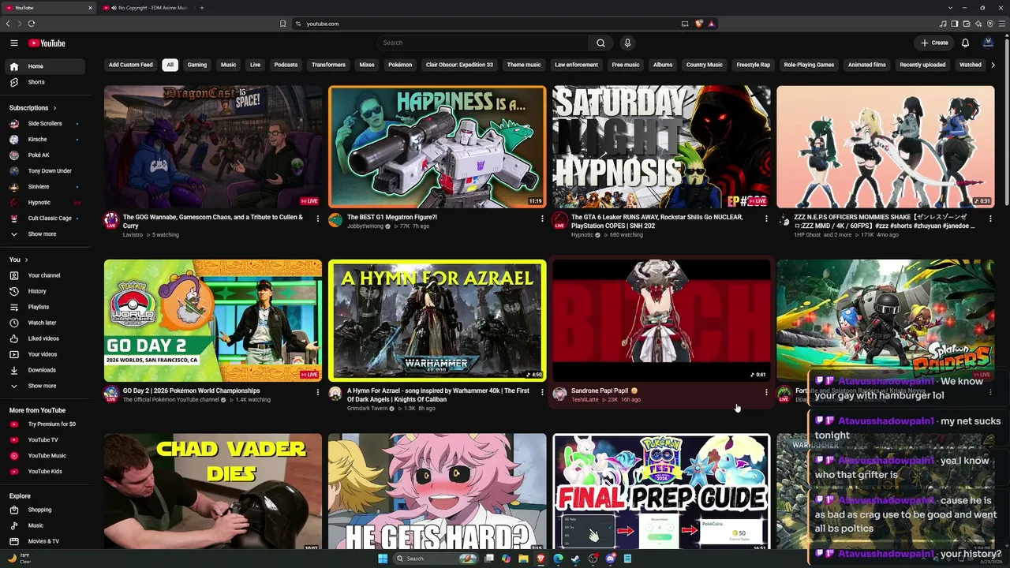Play the Final Prep Guide GO Fest thumbnail

pyautogui.click(x=661, y=491)
